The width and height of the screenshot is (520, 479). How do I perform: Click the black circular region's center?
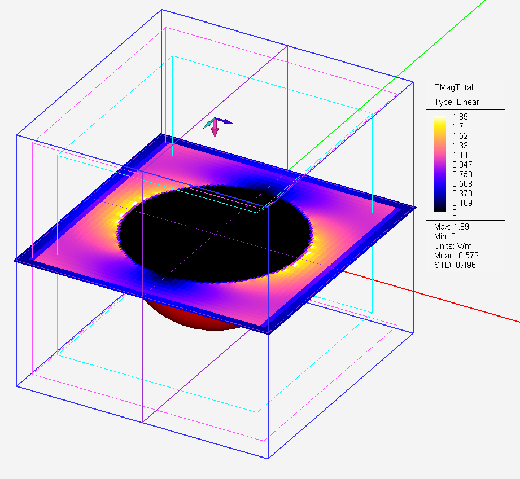coord(215,232)
